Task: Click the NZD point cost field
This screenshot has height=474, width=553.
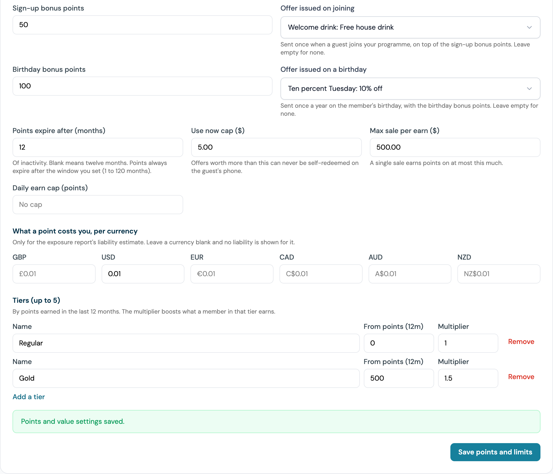Action: coord(499,274)
